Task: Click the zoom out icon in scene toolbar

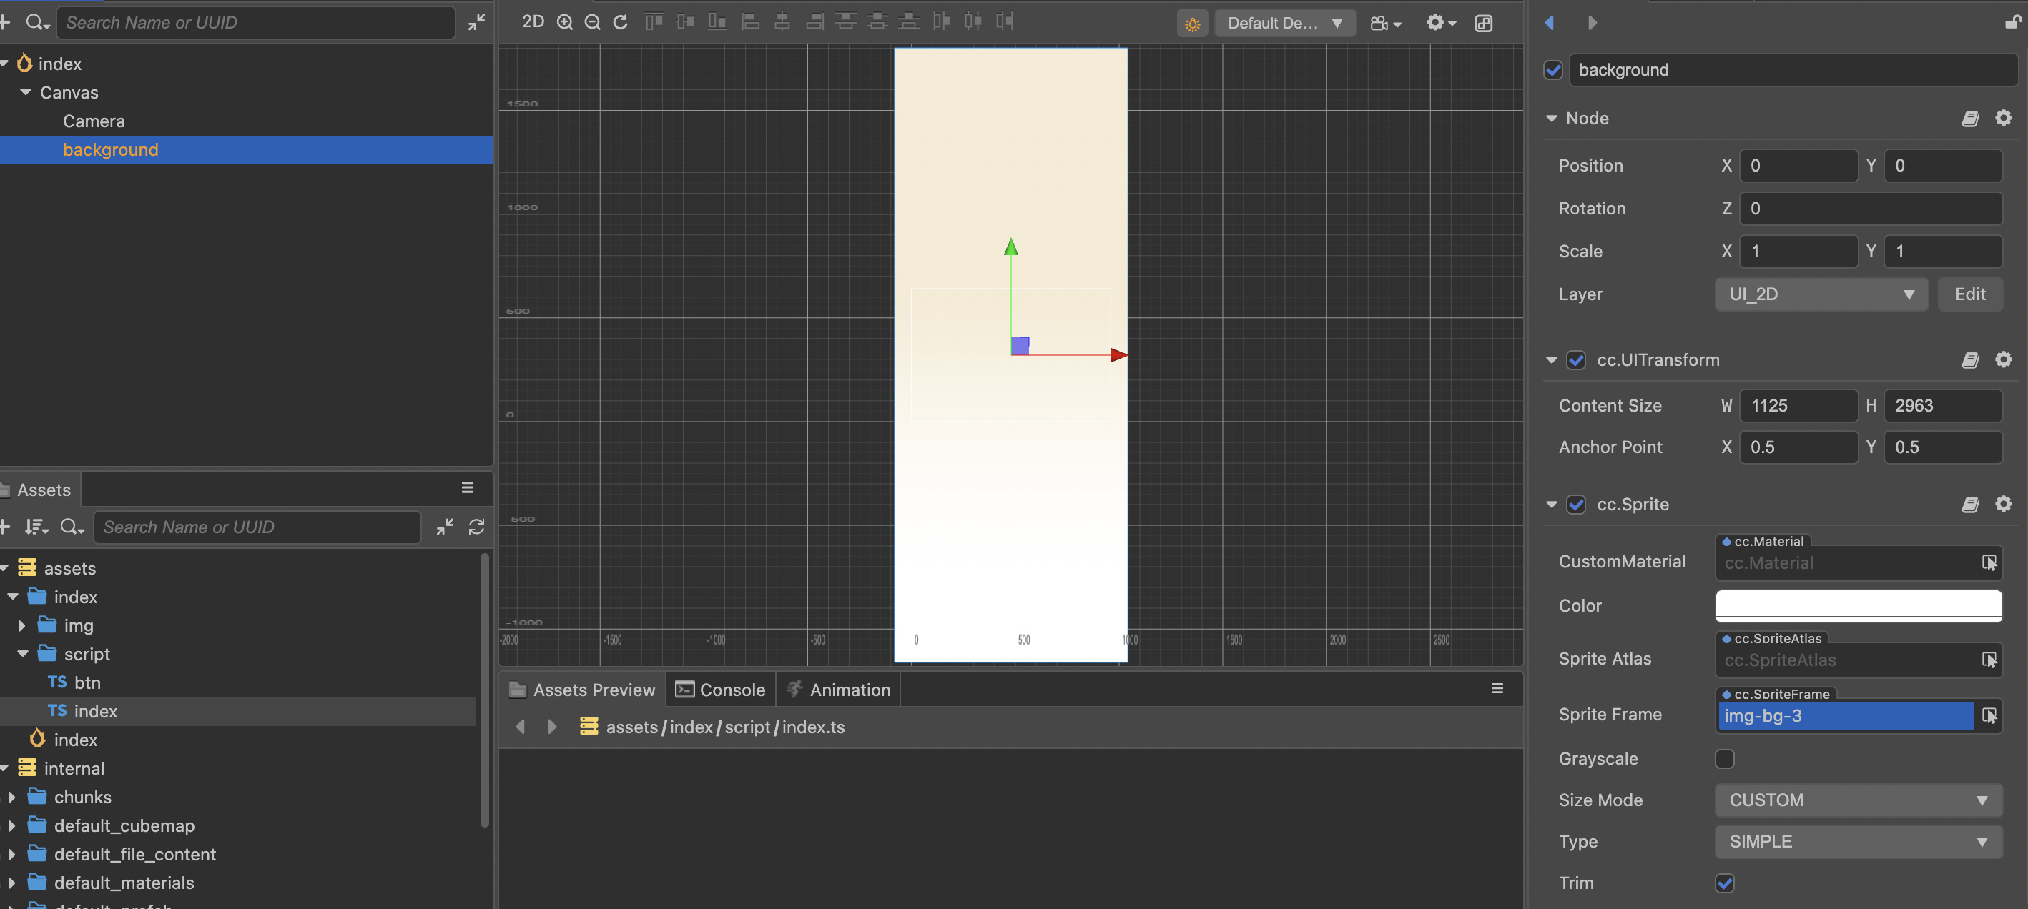Action: (x=592, y=23)
